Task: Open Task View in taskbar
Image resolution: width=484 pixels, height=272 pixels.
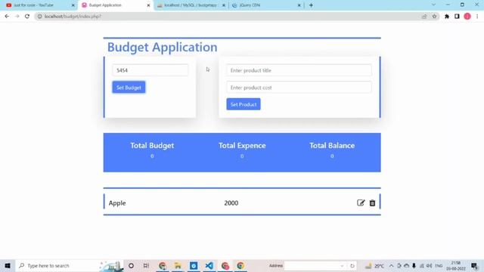Action: pos(146,265)
